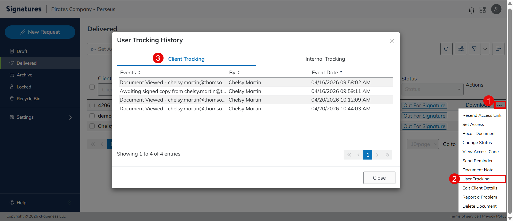Click the New Request button
The width and height of the screenshot is (513, 221).
tap(40, 32)
